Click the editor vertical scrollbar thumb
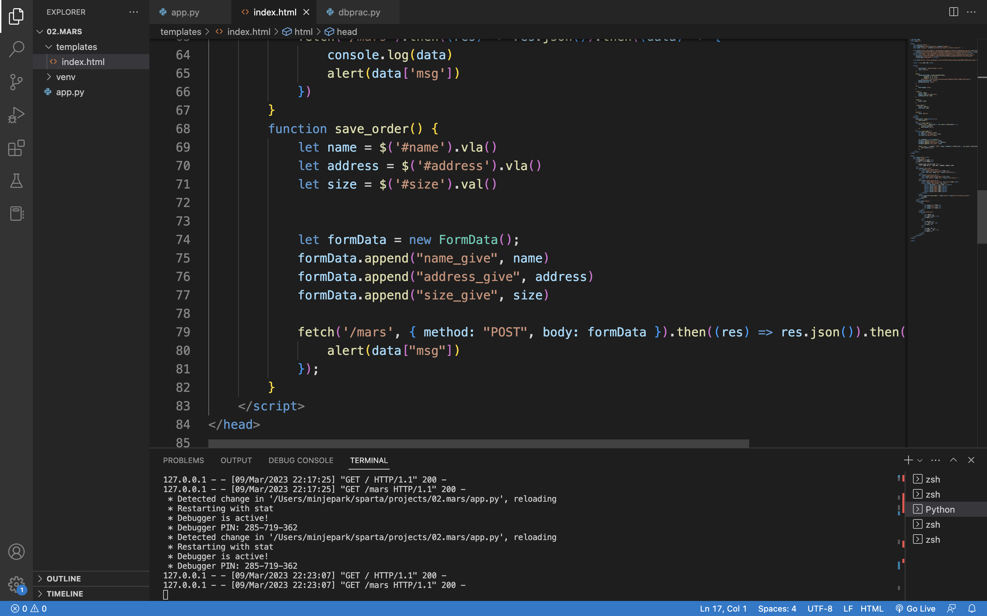This screenshot has width=987, height=616. point(982,217)
